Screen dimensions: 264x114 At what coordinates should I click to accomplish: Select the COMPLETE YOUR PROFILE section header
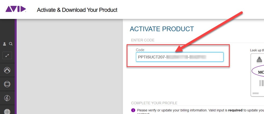[154, 103]
